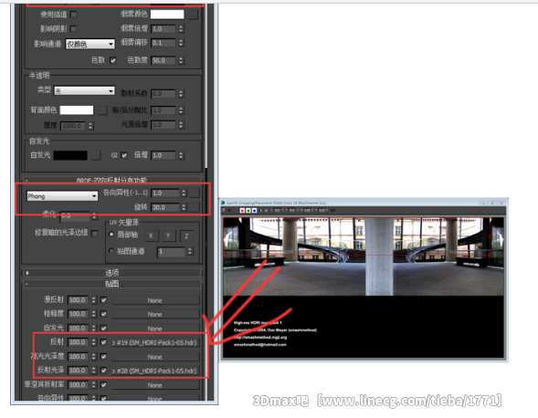
Task: Click the 贴图通道 value field showing 1
Action: (x=172, y=252)
